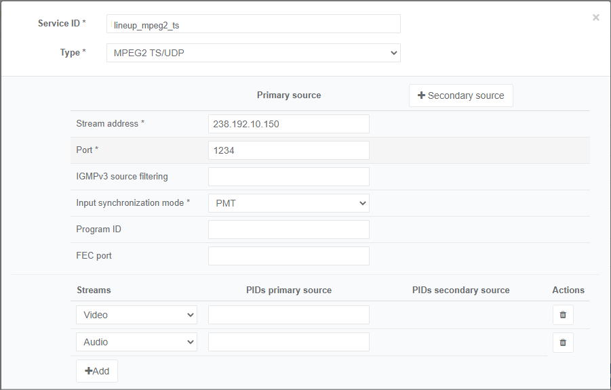Click the Service ID field
Viewport: 611px width, 390px height.
point(254,24)
